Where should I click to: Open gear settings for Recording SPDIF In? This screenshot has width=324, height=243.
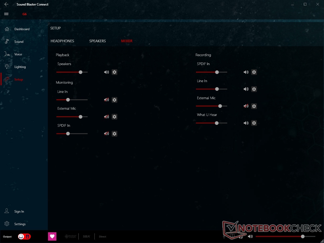pos(254,72)
